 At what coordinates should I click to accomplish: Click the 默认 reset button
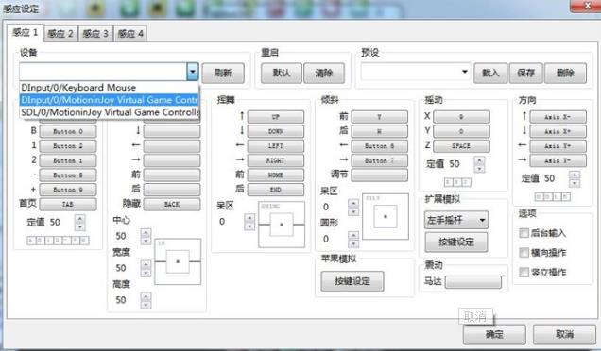(x=282, y=73)
